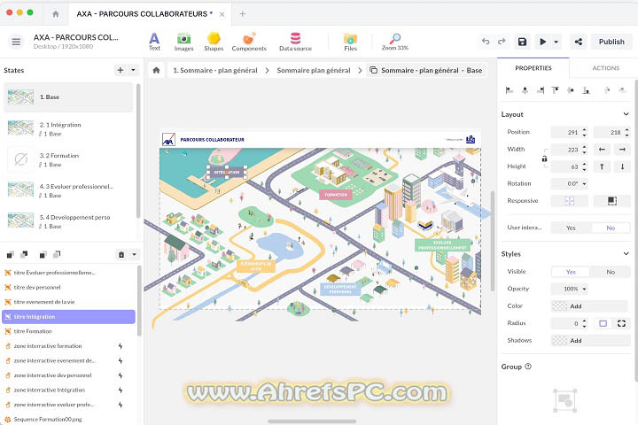Open the Files tool
Screen dimensions: 638x425
350,42
